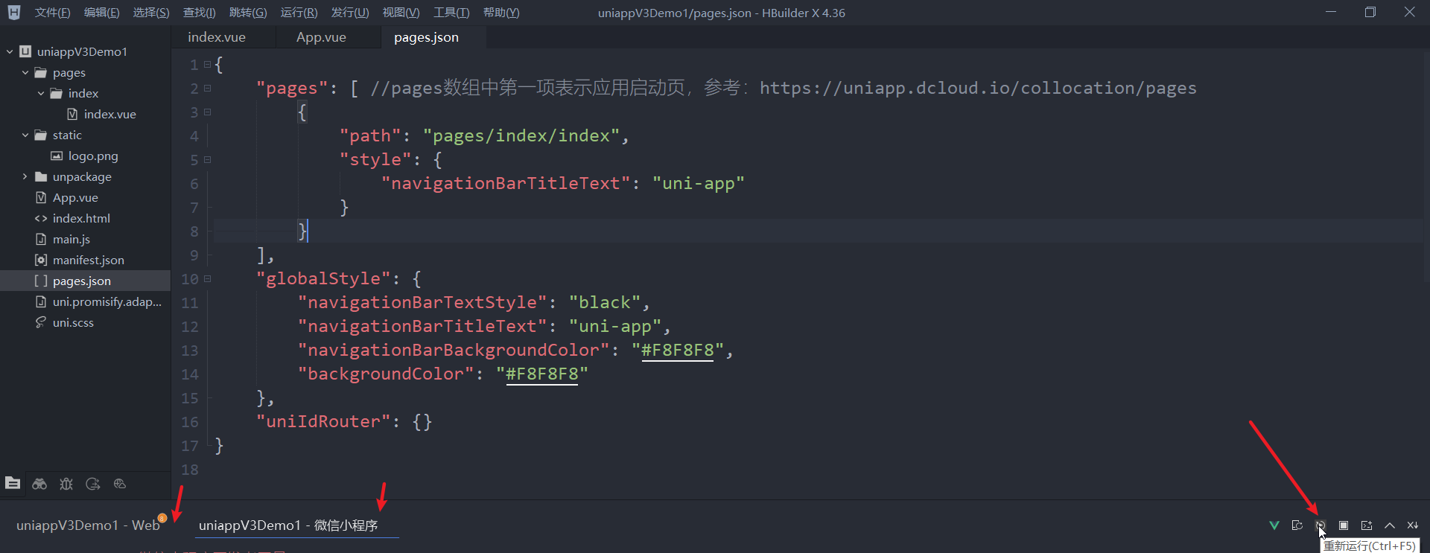Open the 选择(S) menu
Viewport: 1430px width, 553px height.
coord(151,13)
